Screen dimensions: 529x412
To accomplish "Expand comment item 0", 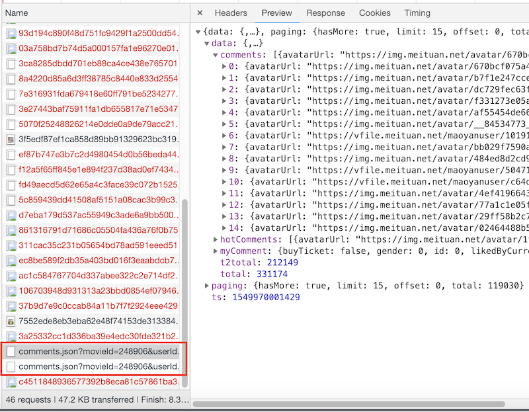I will pos(224,67).
